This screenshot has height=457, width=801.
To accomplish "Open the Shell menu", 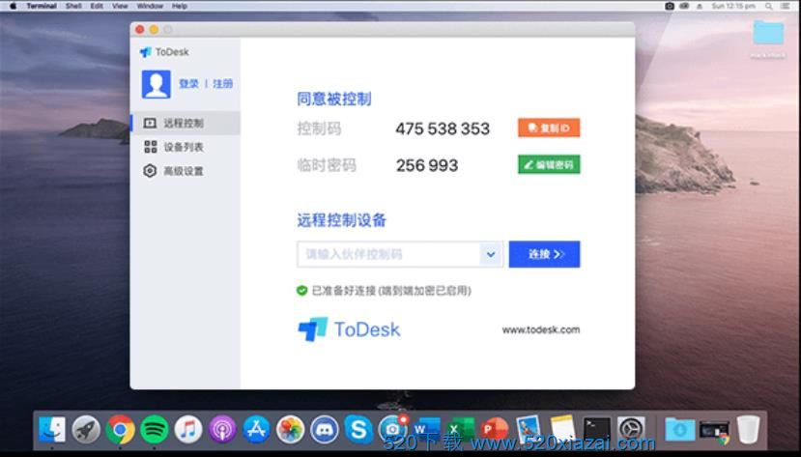I will (x=73, y=6).
